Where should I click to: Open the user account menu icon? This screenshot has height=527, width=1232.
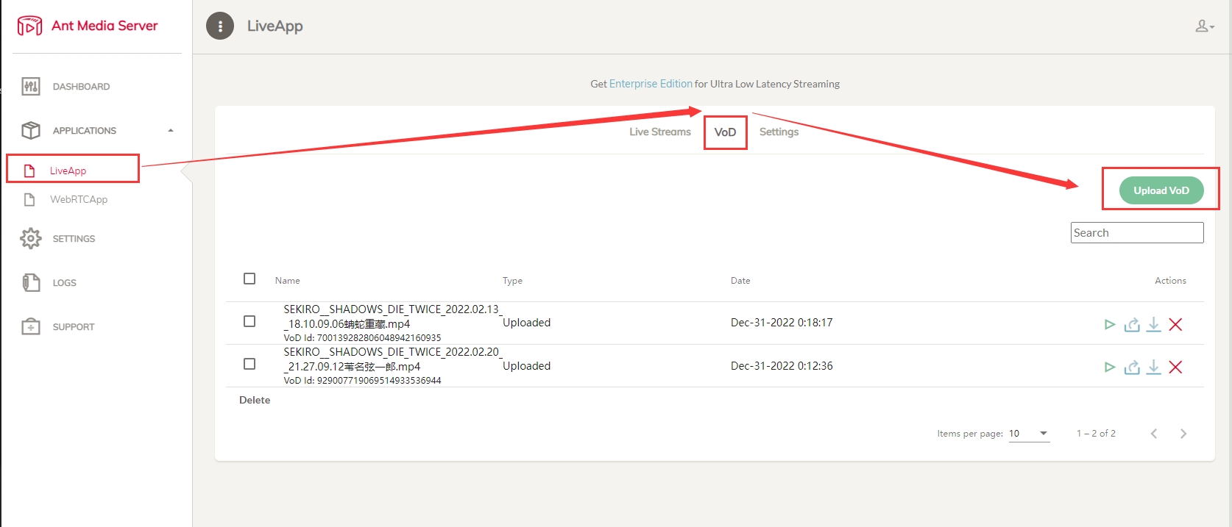tap(1204, 26)
